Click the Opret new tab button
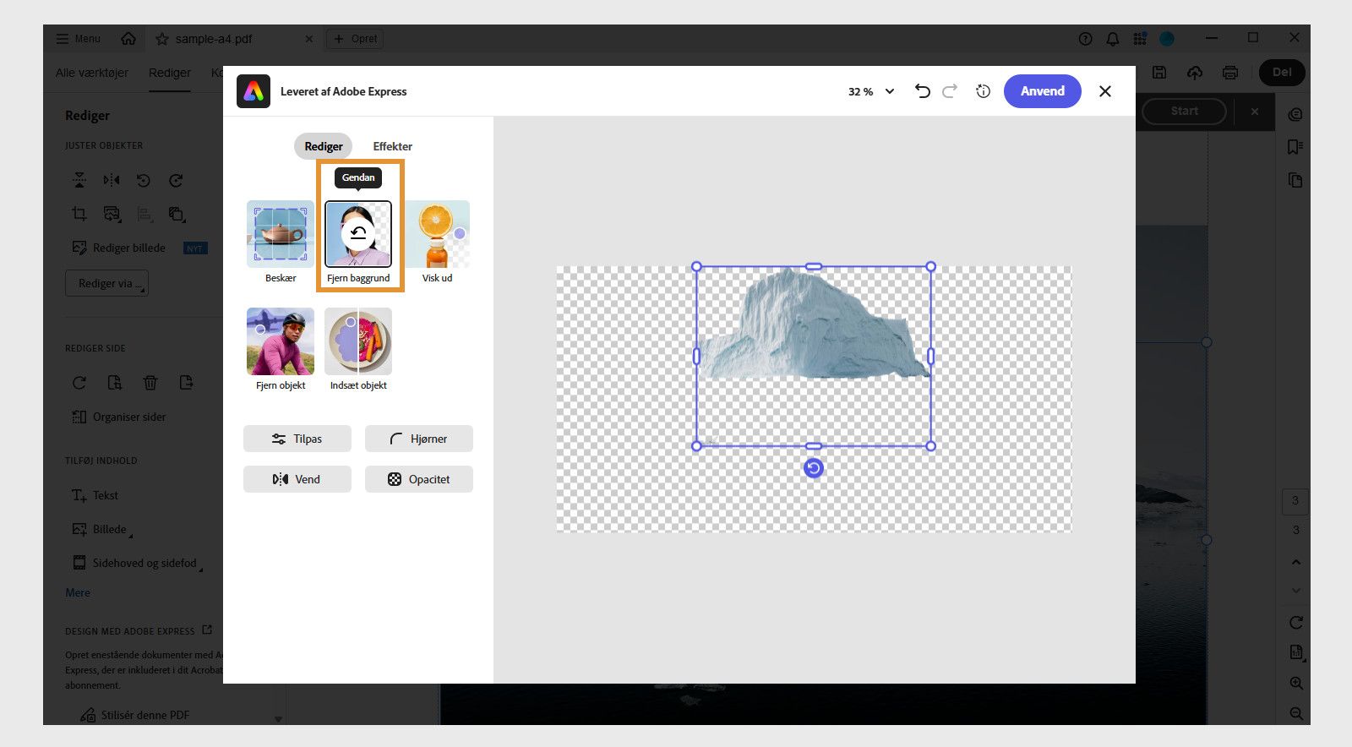Screen dimensions: 1352x747 pyautogui.click(x=355, y=39)
